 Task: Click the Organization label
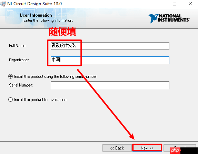20,60
